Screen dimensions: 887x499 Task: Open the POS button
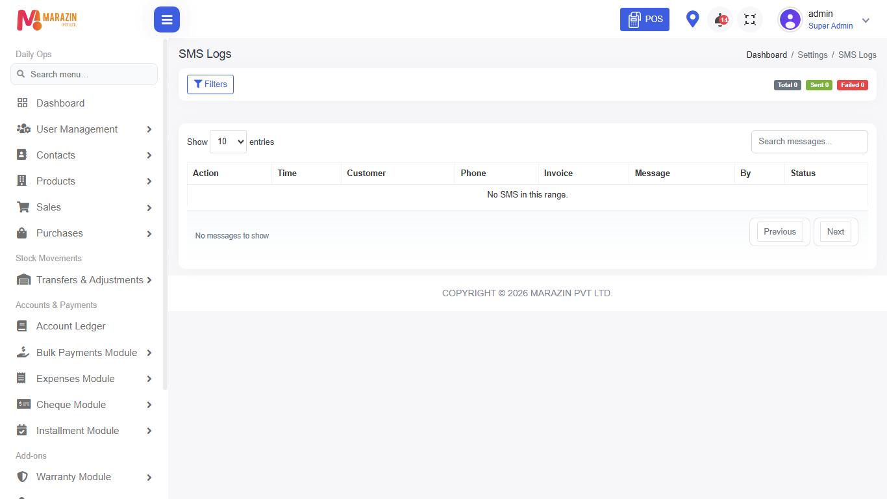[x=645, y=19]
